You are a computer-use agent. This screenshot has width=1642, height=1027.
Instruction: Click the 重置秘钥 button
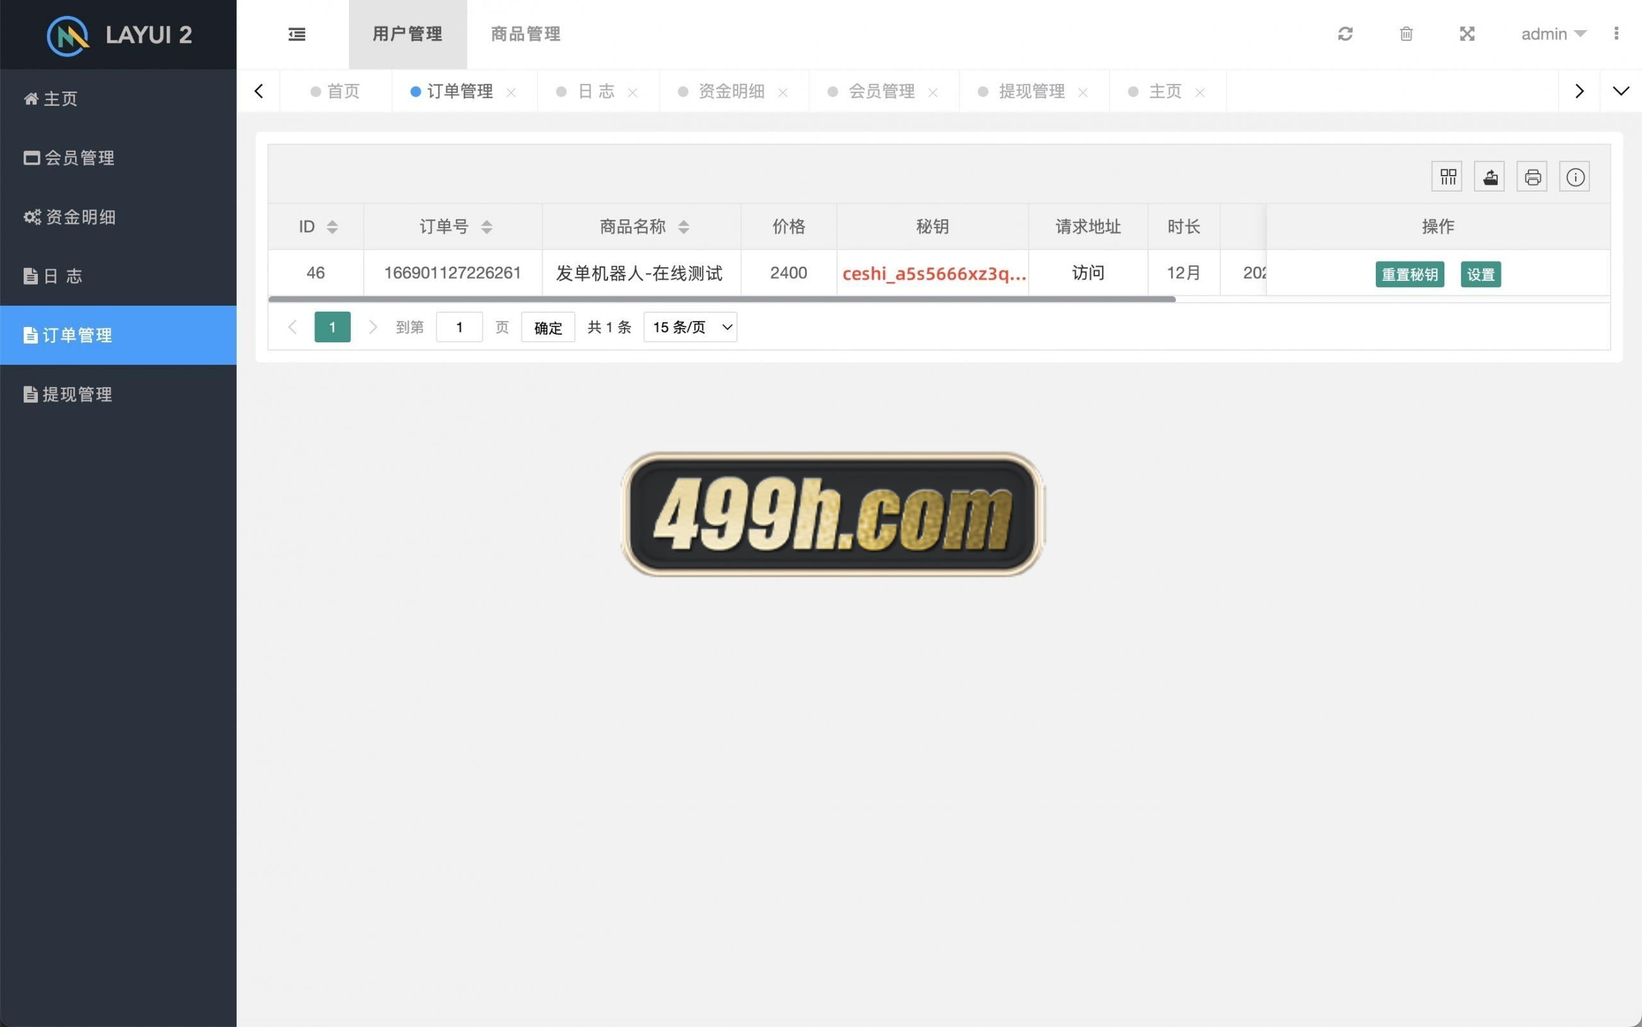[x=1410, y=274]
